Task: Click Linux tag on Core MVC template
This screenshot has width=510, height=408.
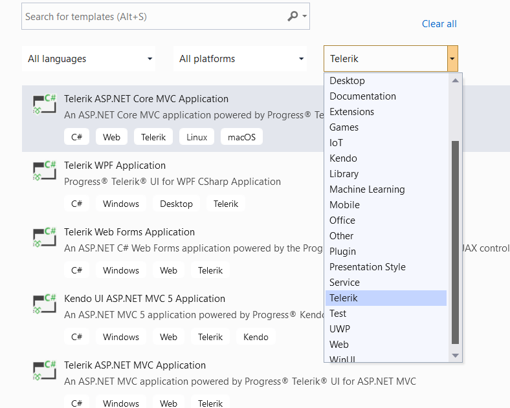Action: click(x=197, y=137)
